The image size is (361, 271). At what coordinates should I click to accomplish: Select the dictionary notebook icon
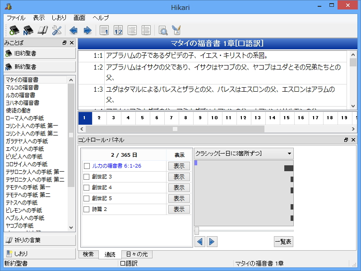click(x=42, y=30)
